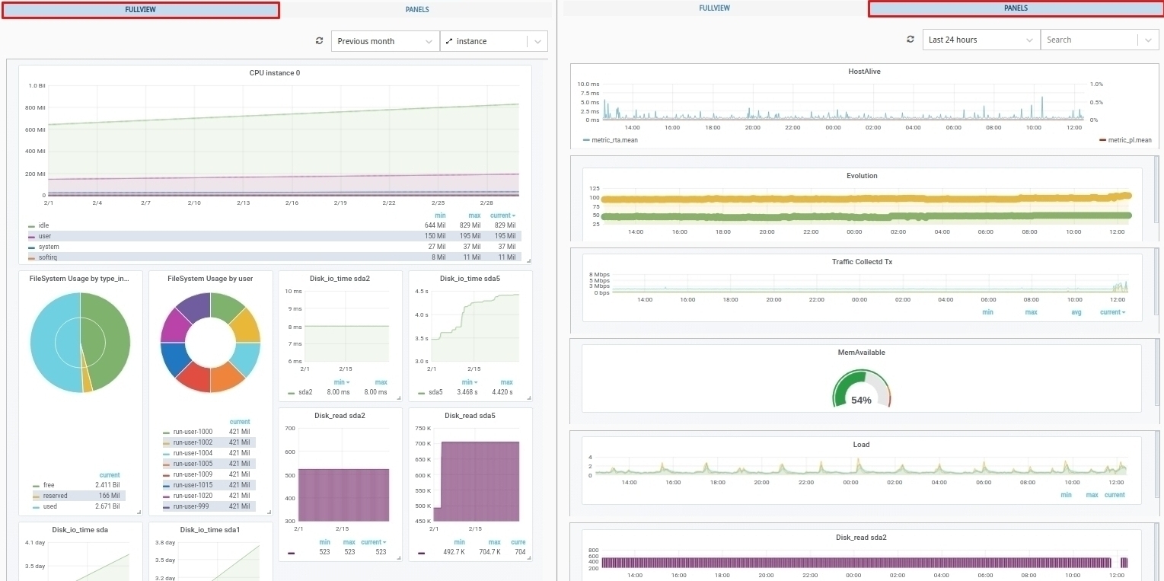Sort Traffic Collectd Tx legend by current
Image resolution: width=1164 pixels, height=581 pixels.
point(1112,312)
